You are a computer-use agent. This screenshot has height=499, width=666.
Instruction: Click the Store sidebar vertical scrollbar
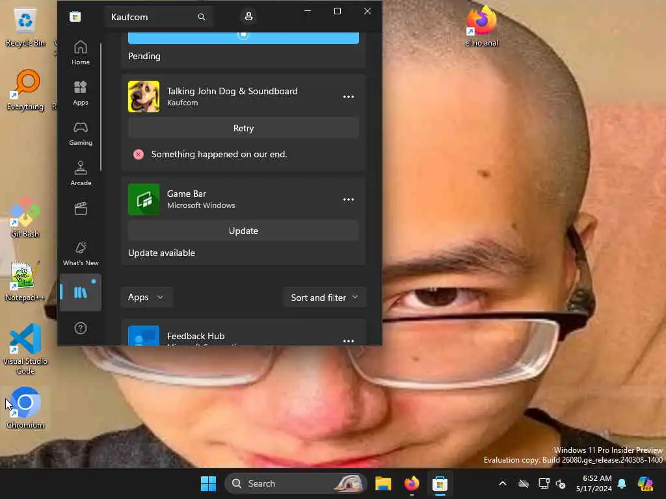(101, 106)
